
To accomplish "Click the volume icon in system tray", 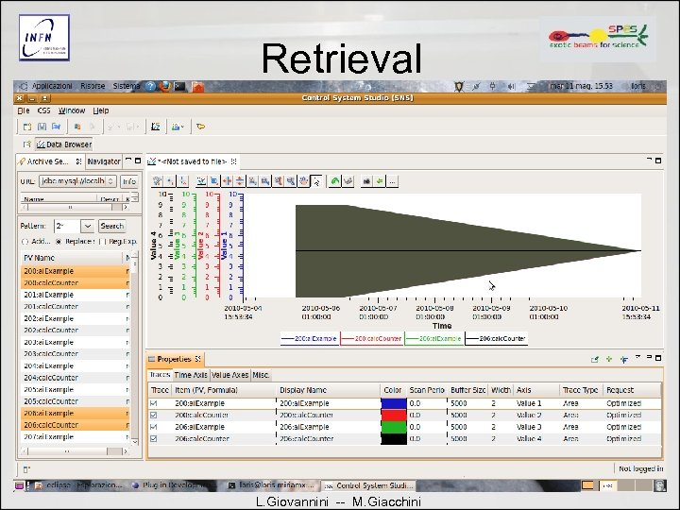I will pos(511,86).
